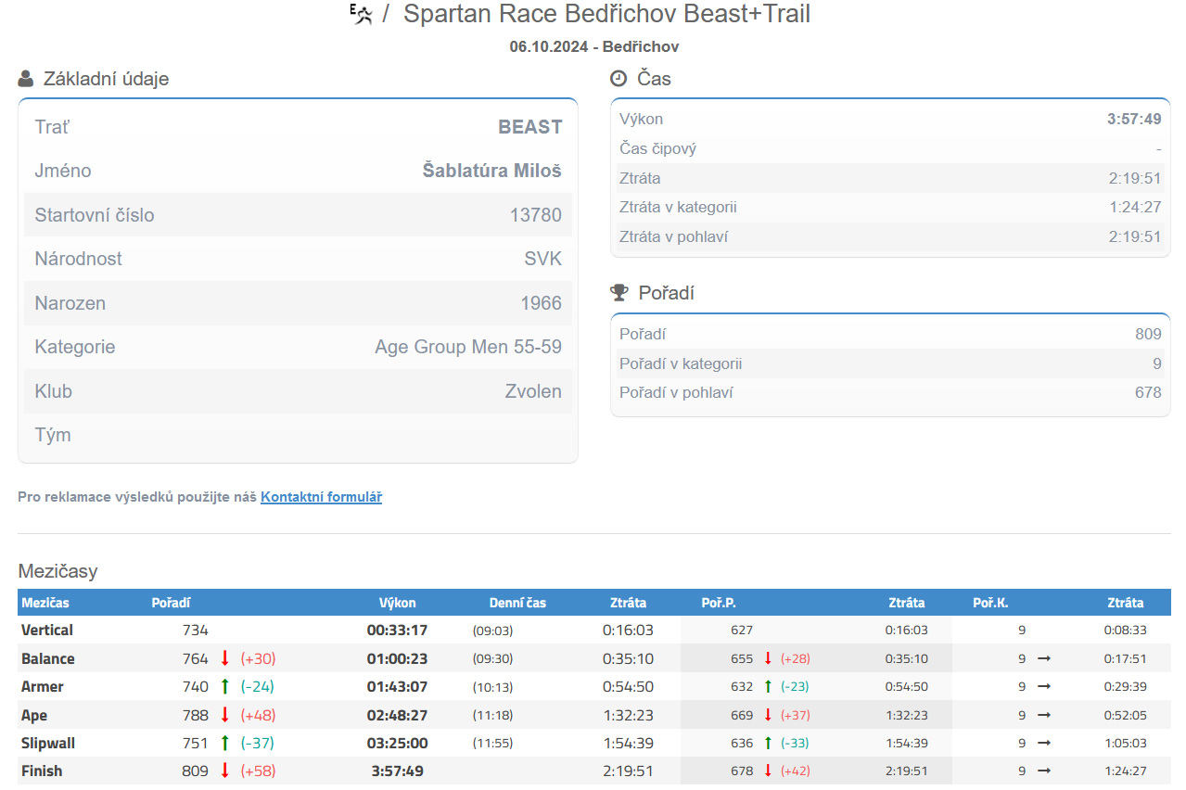
Task: Click the name Šablatúra Miloš
Action: point(491,171)
